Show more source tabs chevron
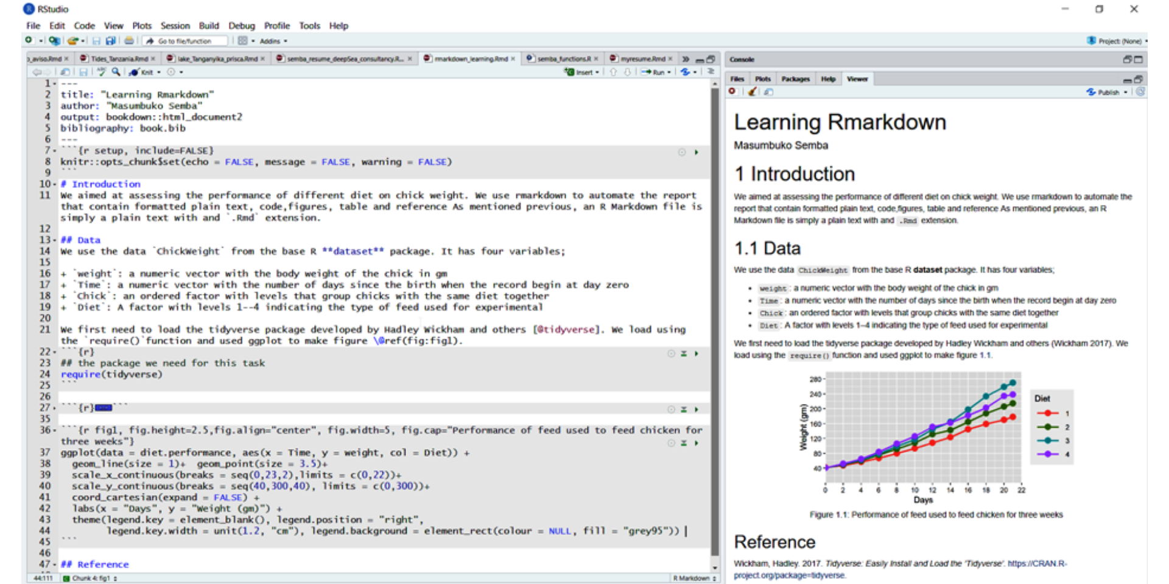1169x584 pixels. [x=686, y=59]
